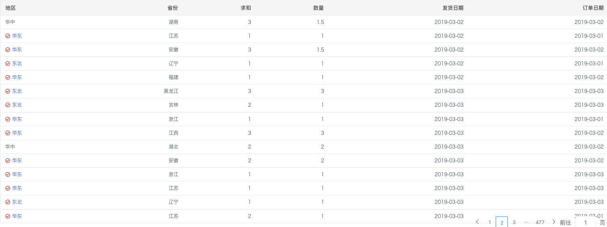Viewport: 607px width, 227px height.
Task: Click the 求和 column header
Action: [x=246, y=8]
